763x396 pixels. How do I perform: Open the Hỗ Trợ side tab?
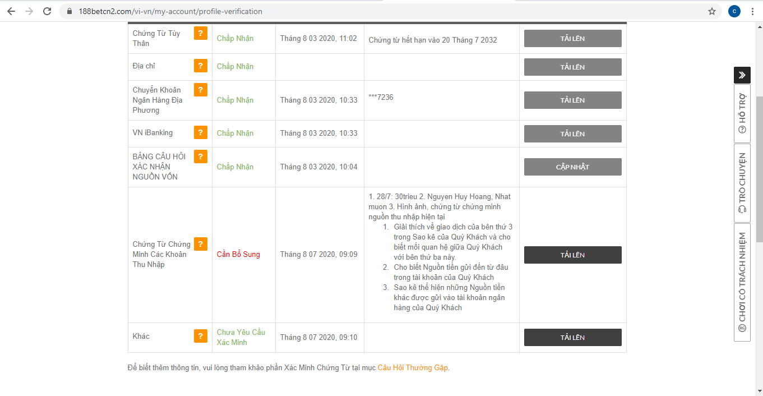point(742,113)
